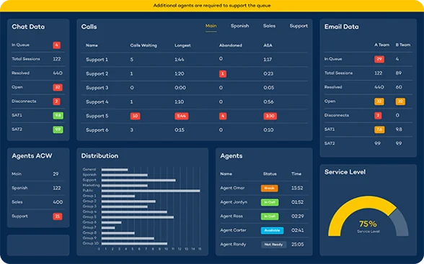
Task: Click Support 5 red calls waiting badge 10
Action: click(x=136, y=116)
